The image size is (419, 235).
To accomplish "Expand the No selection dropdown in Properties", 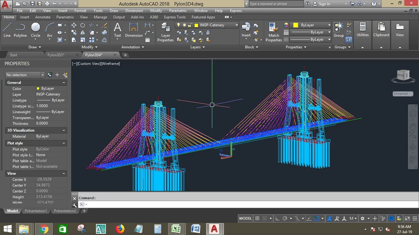I will [42, 75].
